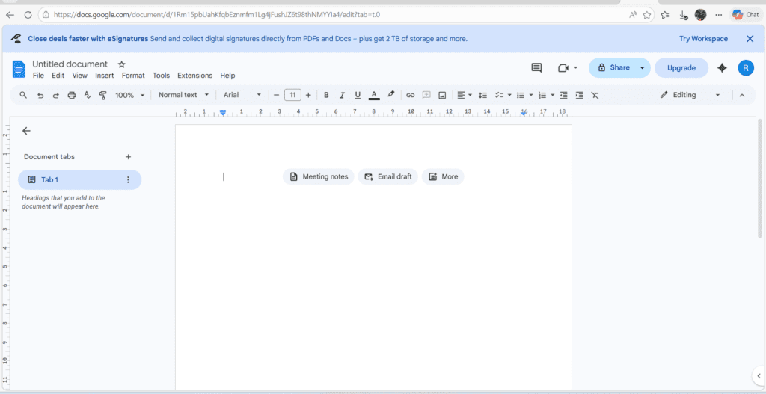Toggle the bulleted list
The image size is (766, 394).
pyautogui.click(x=521, y=95)
